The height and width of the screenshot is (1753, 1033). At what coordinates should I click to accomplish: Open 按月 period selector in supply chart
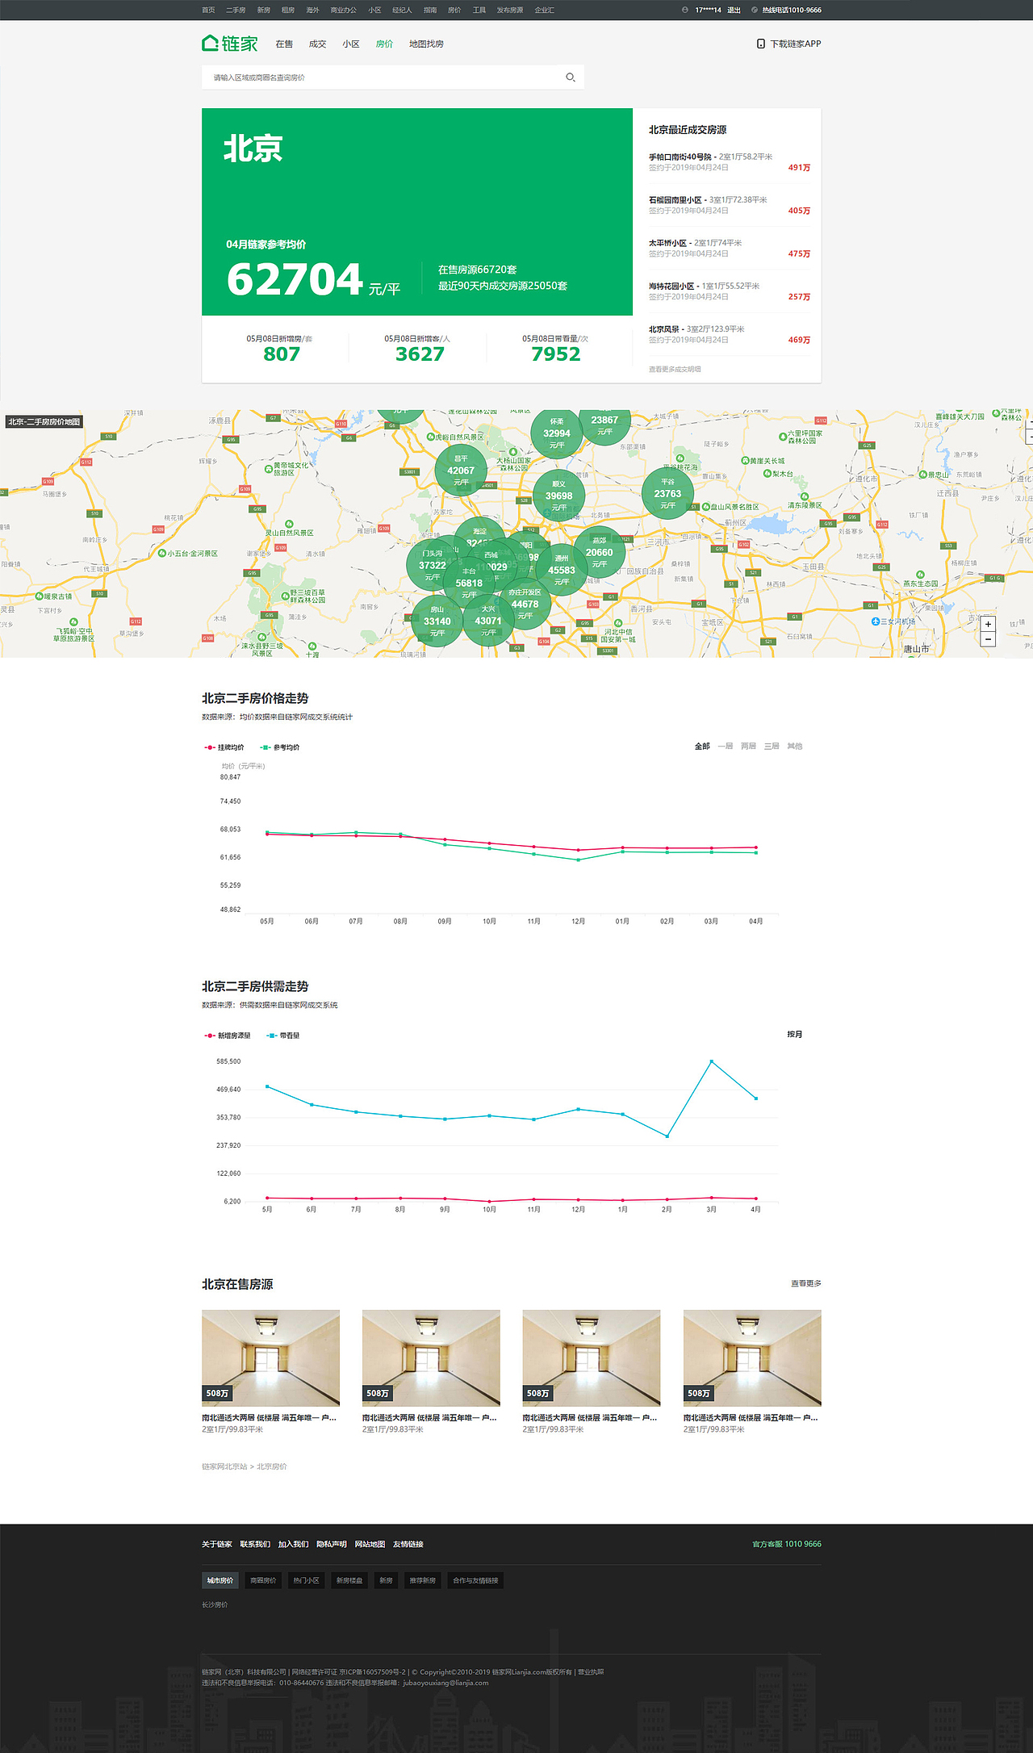coord(795,1035)
